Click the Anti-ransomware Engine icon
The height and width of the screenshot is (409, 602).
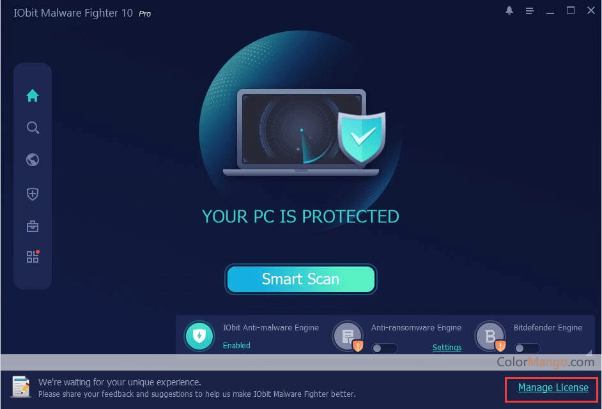point(348,336)
